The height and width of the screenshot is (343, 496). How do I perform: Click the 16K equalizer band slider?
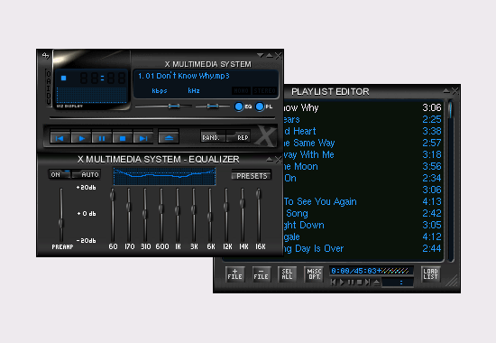(x=259, y=216)
